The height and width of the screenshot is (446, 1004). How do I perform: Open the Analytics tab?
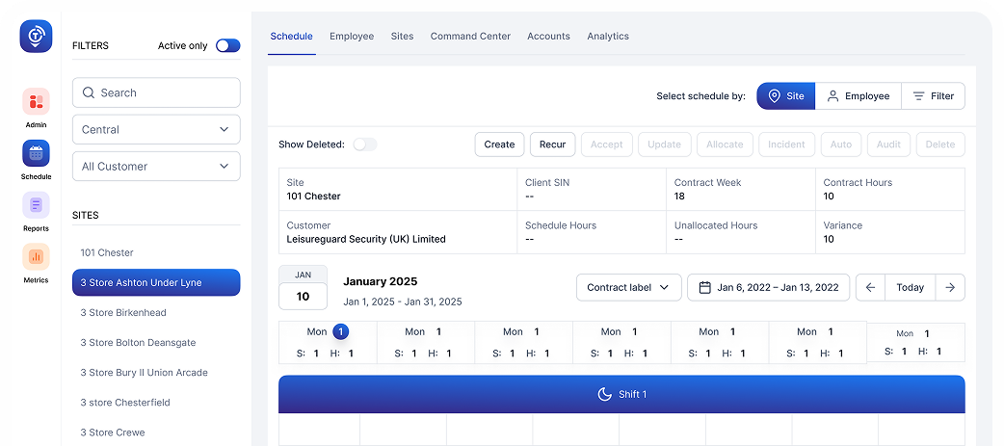pyautogui.click(x=608, y=37)
